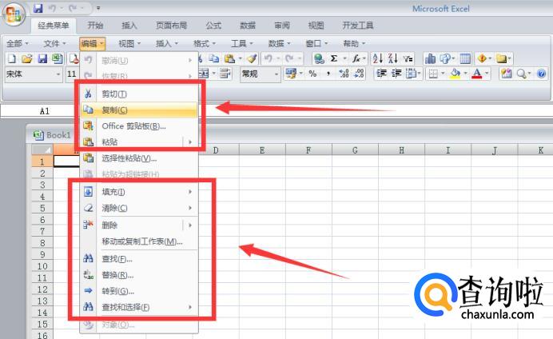Expand the font color dropdown arrow
Screen dimensions: 553x339
(487, 74)
